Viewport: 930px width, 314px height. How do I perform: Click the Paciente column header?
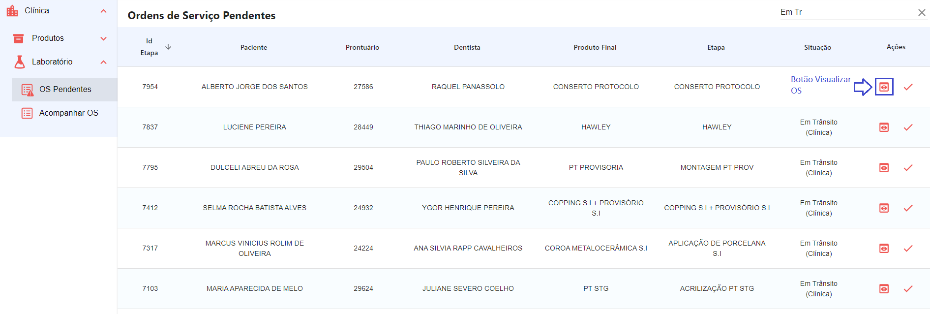(x=254, y=47)
